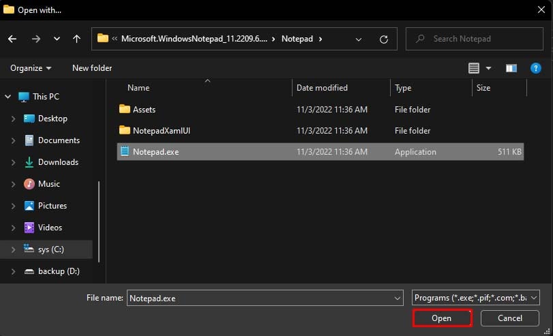Refresh the Notepad folder view
The image size is (553, 336).
[x=384, y=39]
